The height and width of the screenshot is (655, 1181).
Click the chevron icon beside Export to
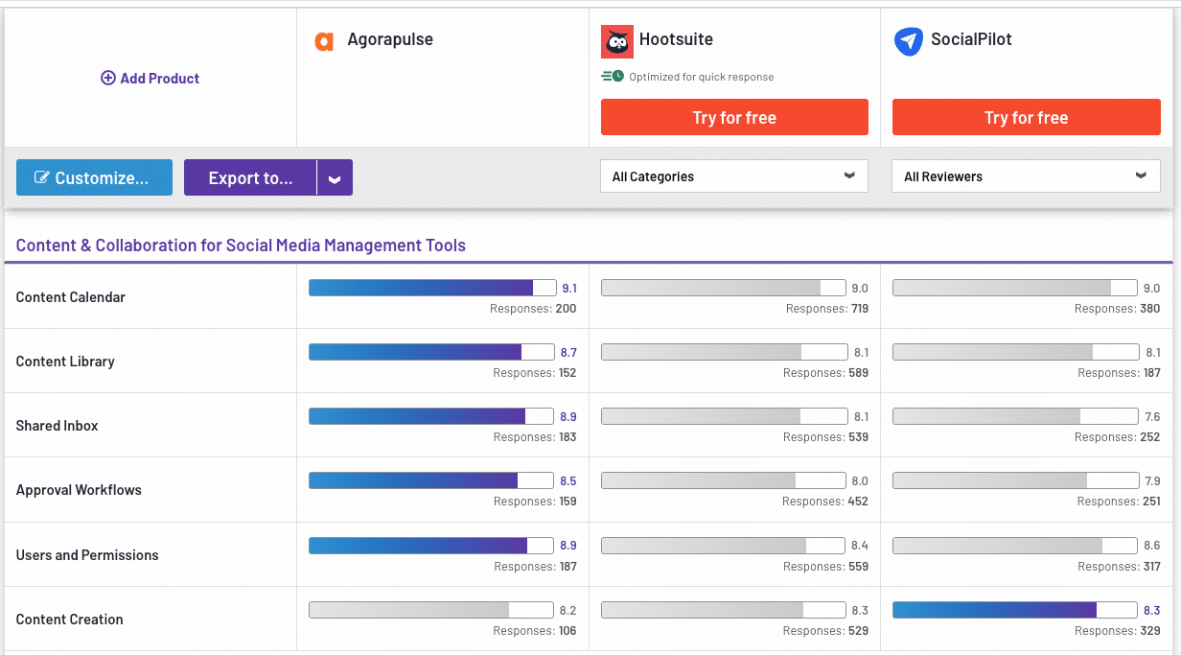pyautogui.click(x=335, y=176)
